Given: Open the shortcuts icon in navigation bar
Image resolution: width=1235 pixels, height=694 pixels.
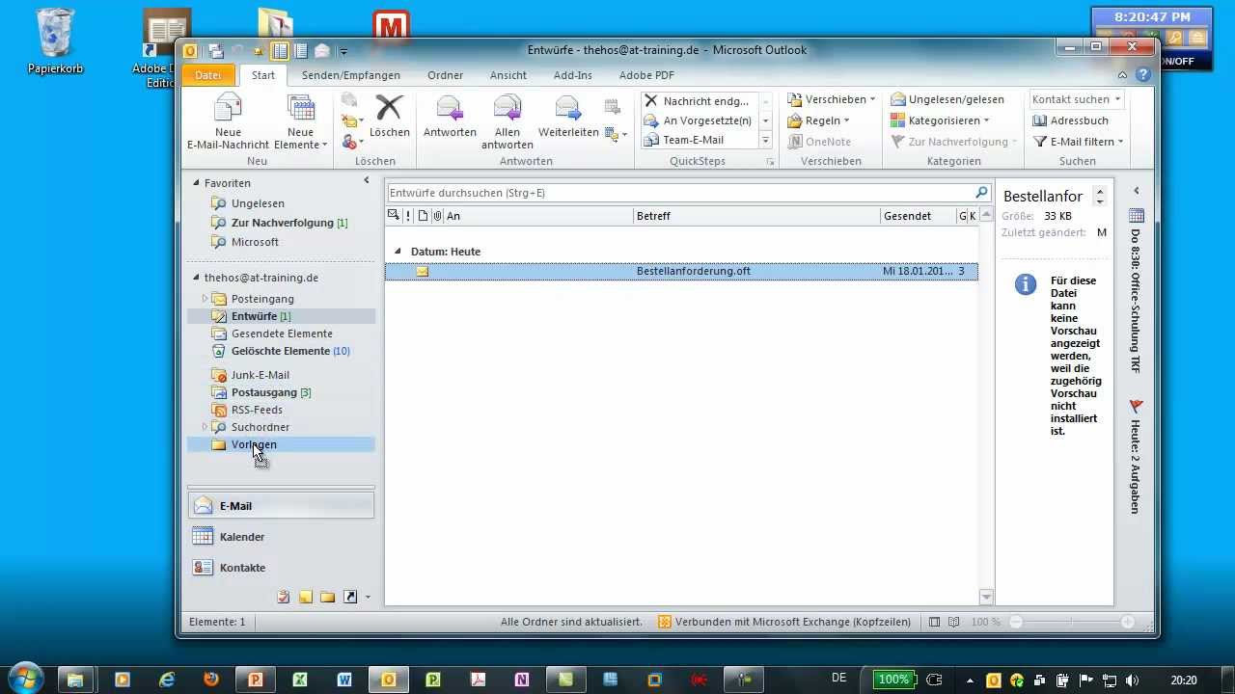Looking at the screenshot, I should coord(350,597).
